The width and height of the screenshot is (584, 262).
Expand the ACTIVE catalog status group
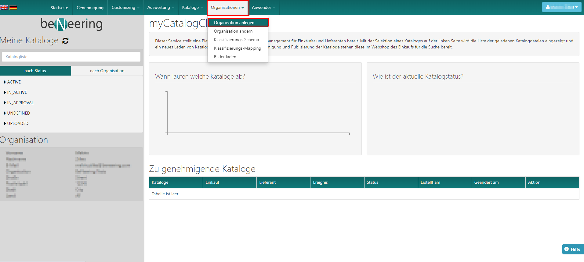coord(14,82)
